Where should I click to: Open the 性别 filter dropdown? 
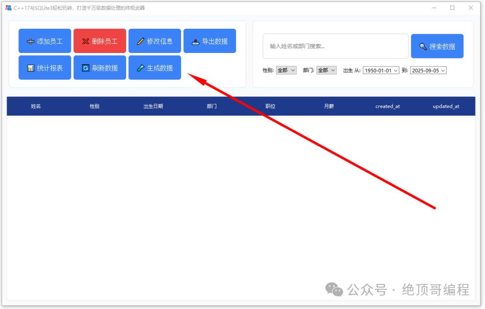click(x=286, y=71)
